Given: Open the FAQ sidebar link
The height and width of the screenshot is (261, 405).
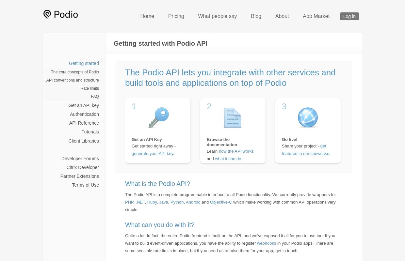Looking at the screenshot, I should (95, 97).
